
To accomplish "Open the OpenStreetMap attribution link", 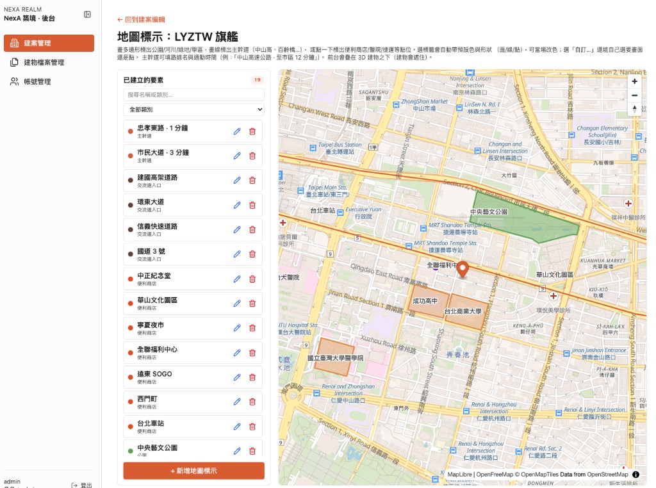I will [x=607, y=474].
